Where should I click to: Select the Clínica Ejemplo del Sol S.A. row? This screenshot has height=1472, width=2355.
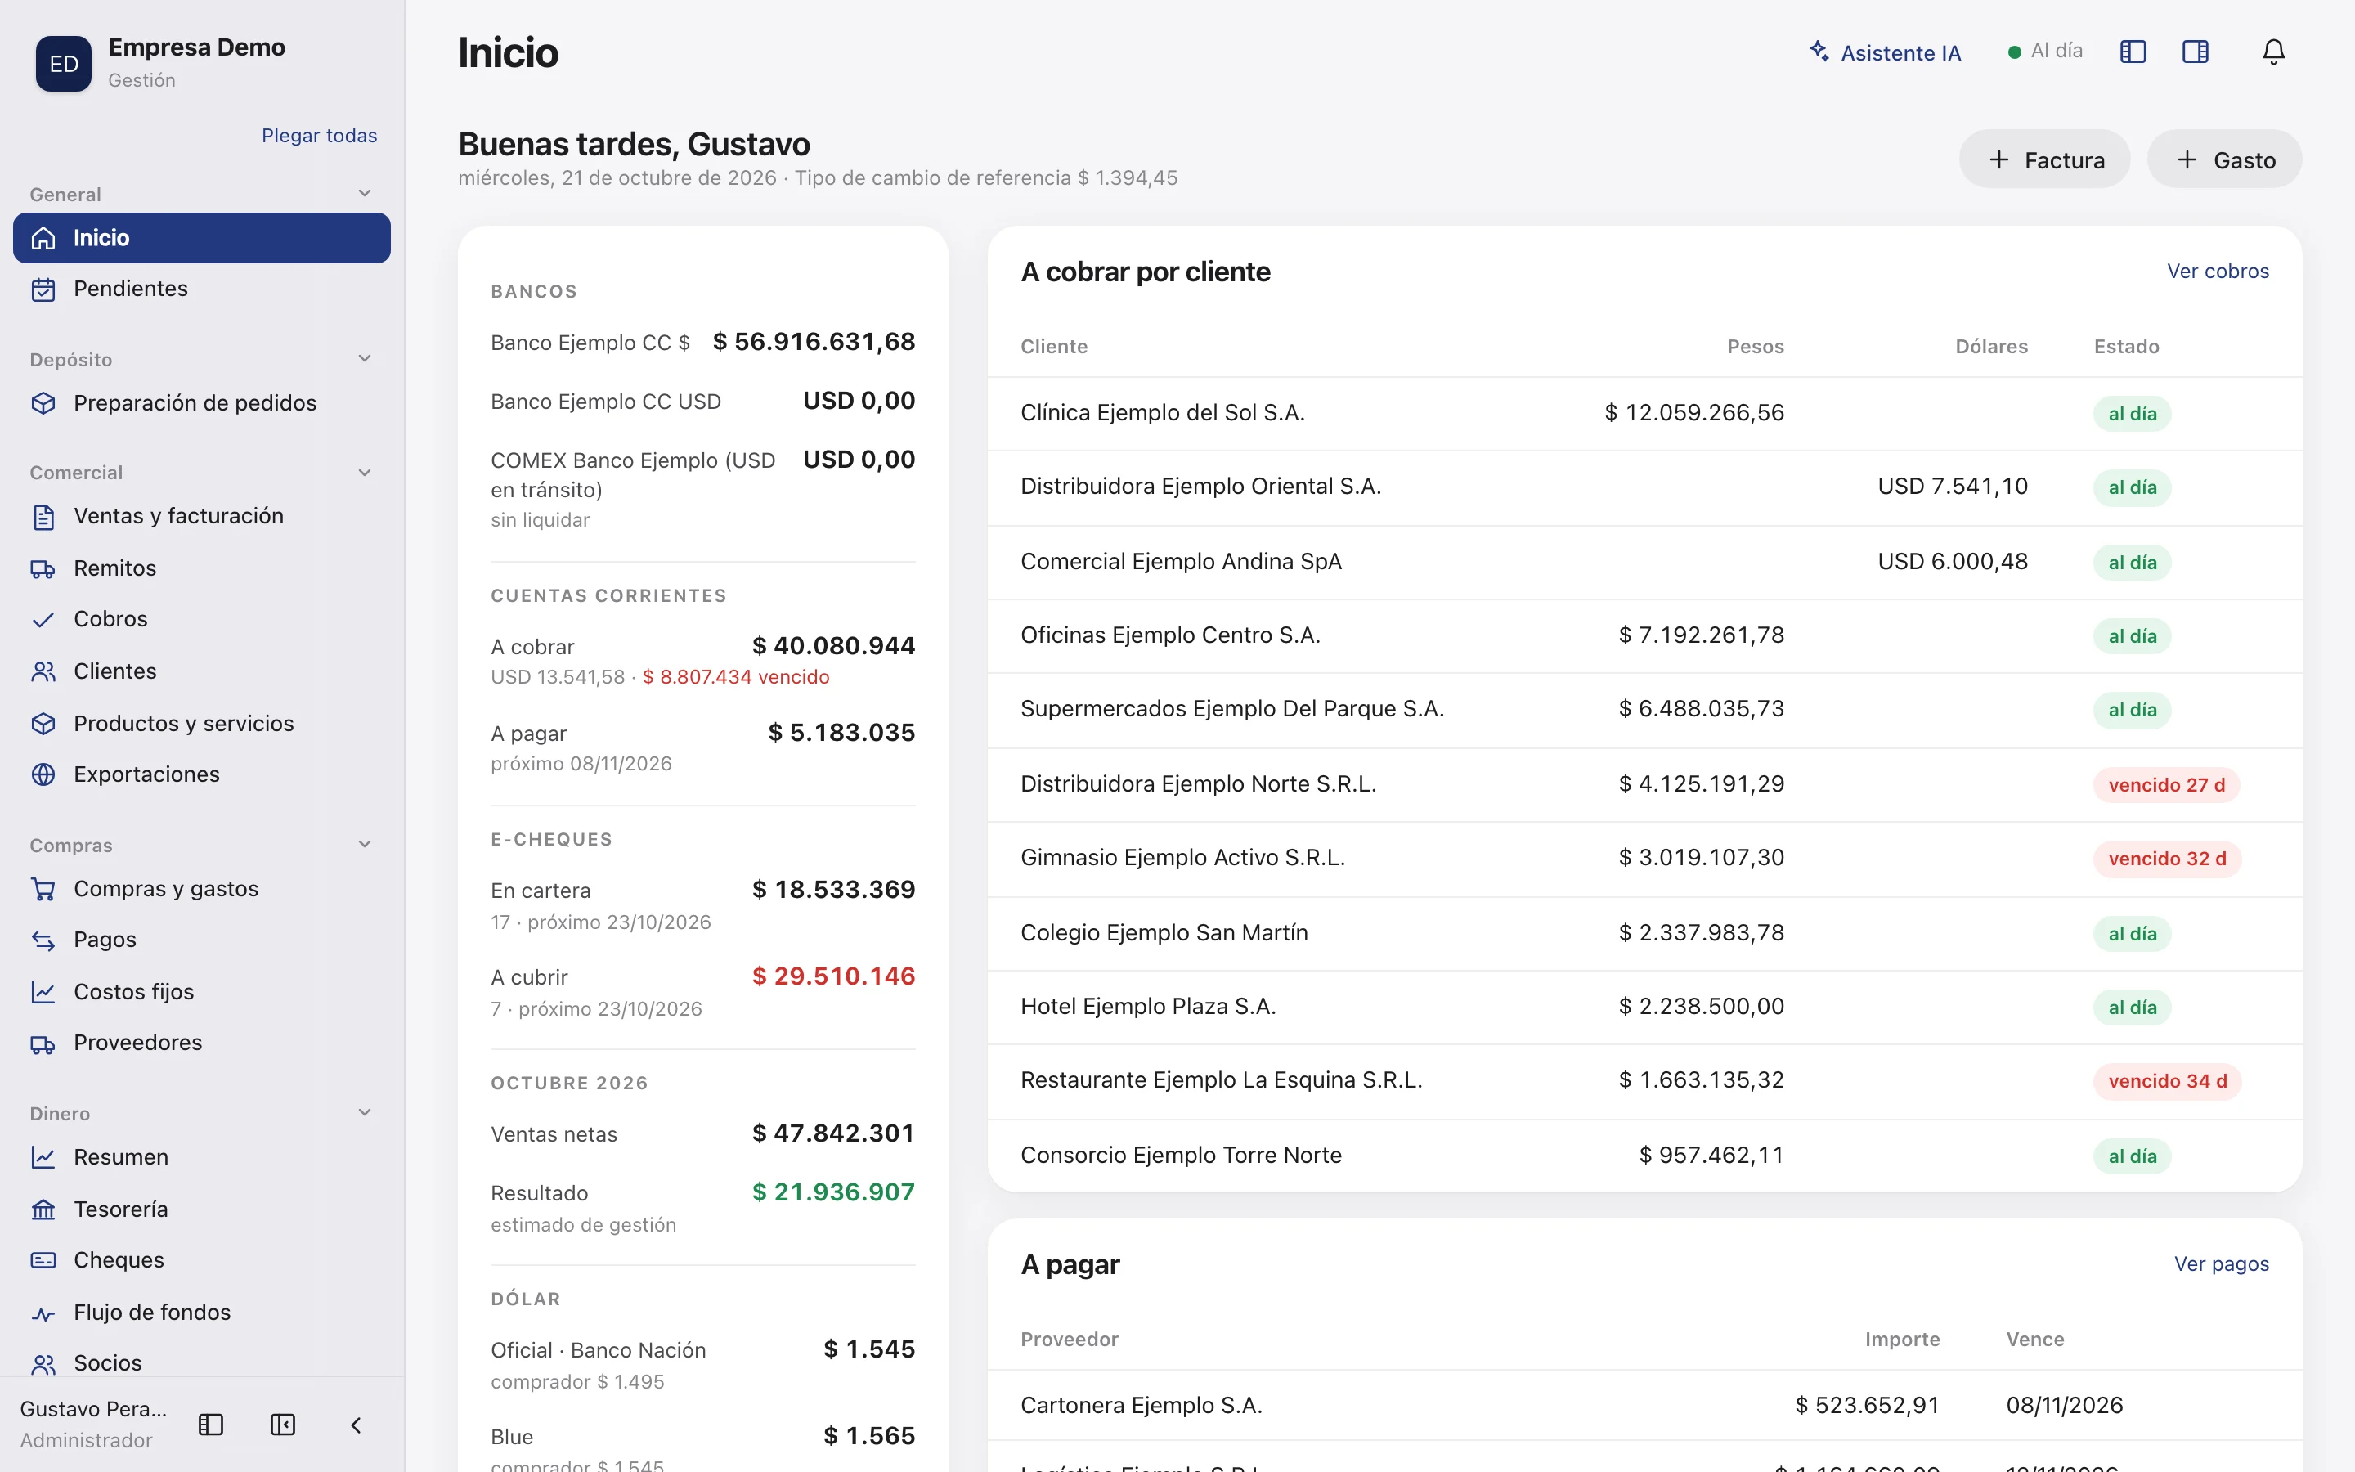pos(1644,414)
